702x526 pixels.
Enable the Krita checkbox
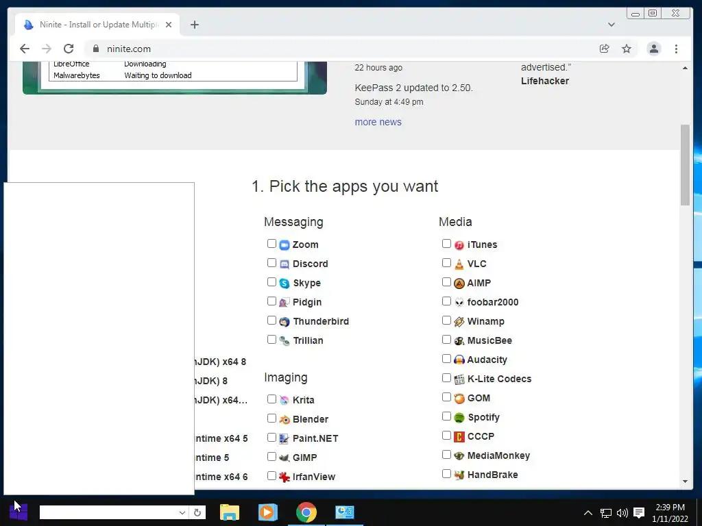(271, 399)
